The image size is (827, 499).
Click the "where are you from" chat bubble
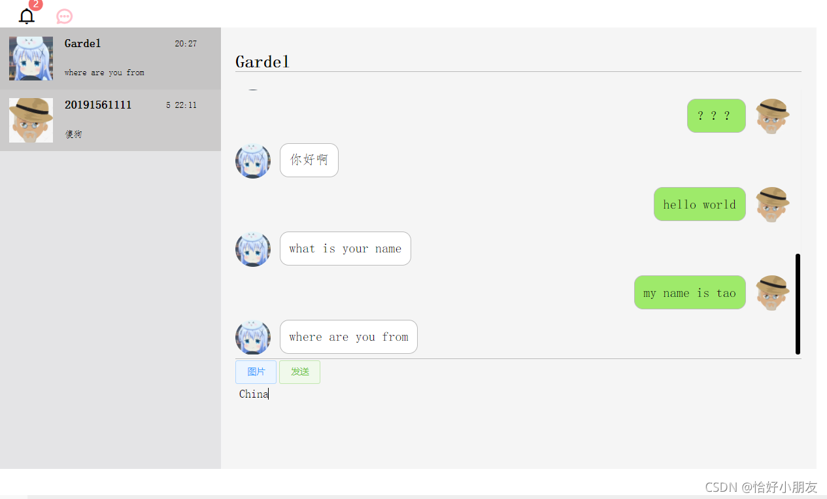tap(348, 337)
